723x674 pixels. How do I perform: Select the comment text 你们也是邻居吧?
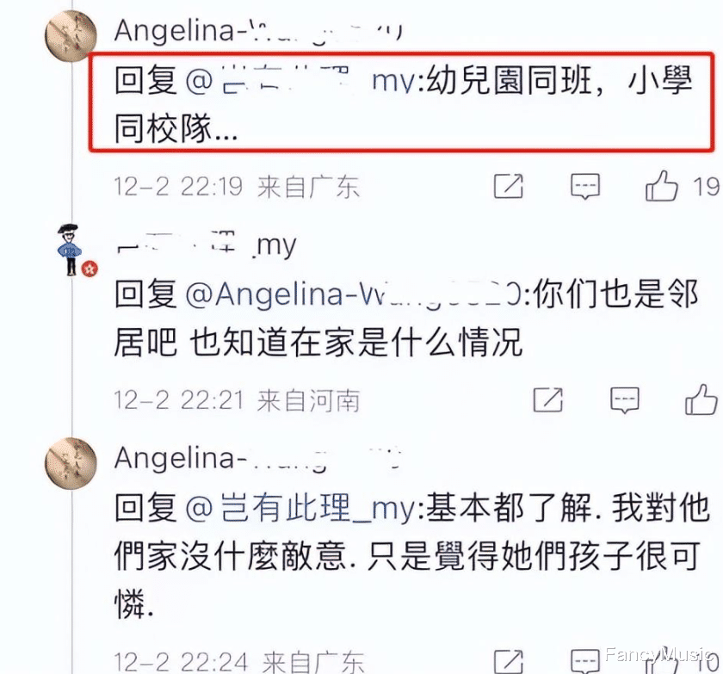click(405, 318)
